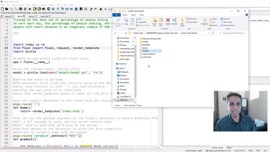Image resolution: width=270 pixels, height=152 pixels.
Task: Switch to the train.py editor tab
Action: coord(31,16)
